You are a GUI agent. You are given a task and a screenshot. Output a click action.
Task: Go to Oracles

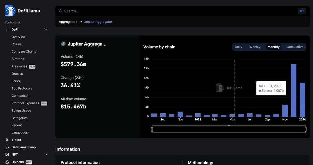tap(17, 74)
